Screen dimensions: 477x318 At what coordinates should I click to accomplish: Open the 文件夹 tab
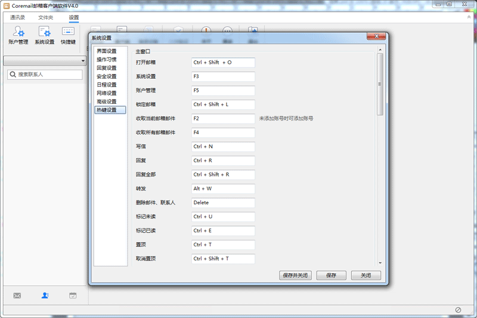tap(46, 17)
